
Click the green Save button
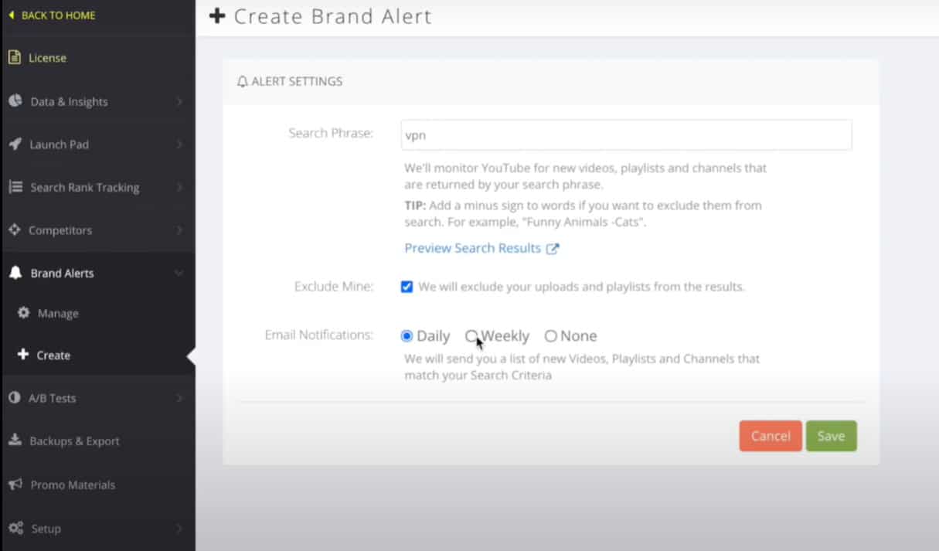click(x=832, y=436)
